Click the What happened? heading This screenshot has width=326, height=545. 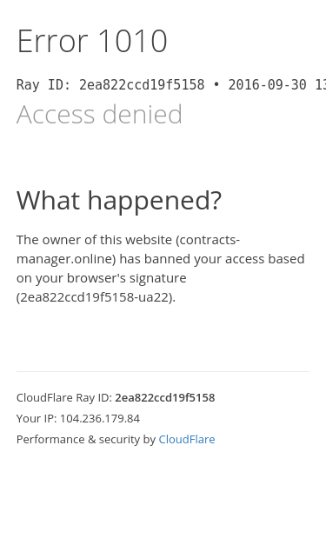pos(119,201)
